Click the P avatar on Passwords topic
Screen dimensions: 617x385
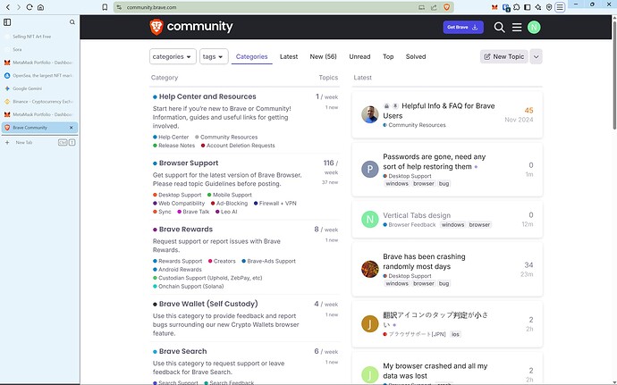coord(370,169)
